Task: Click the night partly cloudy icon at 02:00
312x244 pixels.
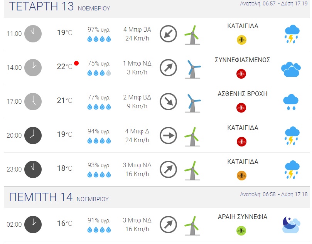Action: (291, 225)
